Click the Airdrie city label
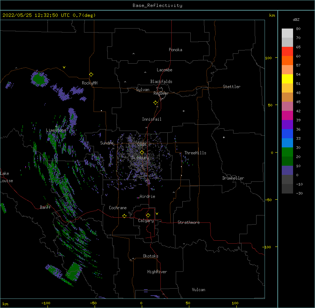315x308 pixels. pos(147,196)
